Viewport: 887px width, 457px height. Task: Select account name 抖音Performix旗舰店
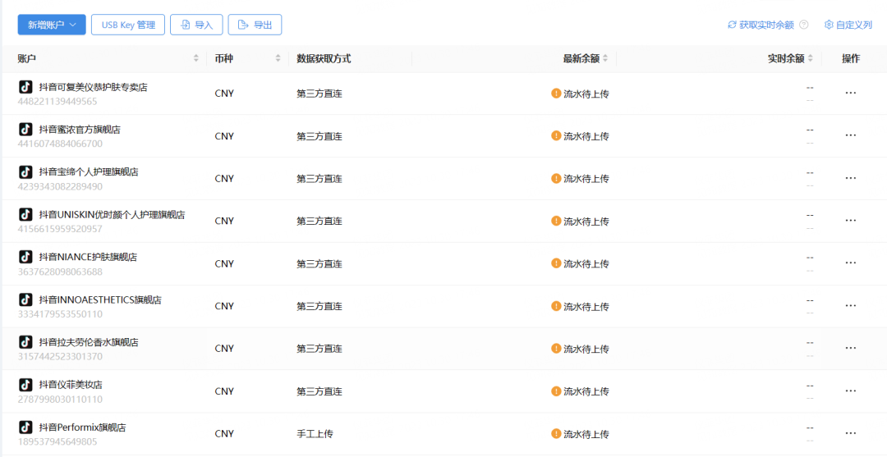pos(83,427)
